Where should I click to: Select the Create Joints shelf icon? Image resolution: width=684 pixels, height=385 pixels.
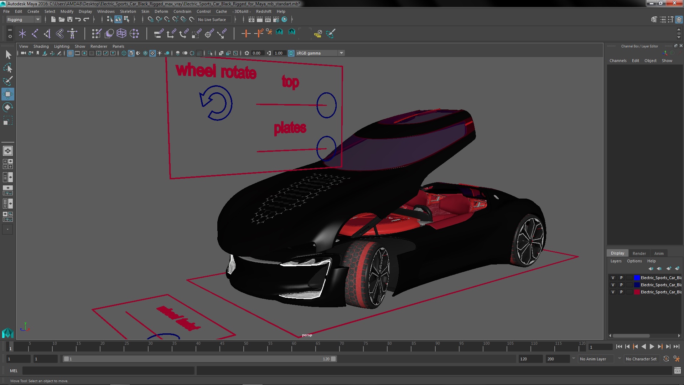pos(35,34)
